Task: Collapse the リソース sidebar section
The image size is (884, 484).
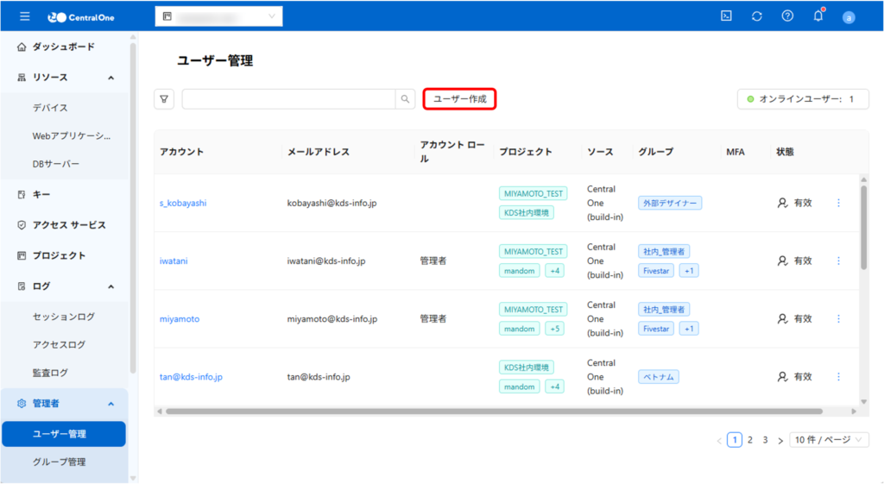Action: tap(111, 78)
